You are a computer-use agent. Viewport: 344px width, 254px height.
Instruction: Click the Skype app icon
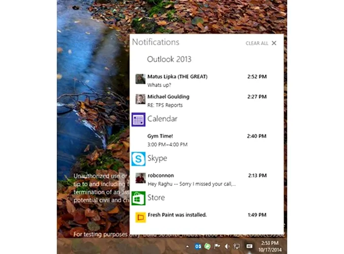[139, 159]
